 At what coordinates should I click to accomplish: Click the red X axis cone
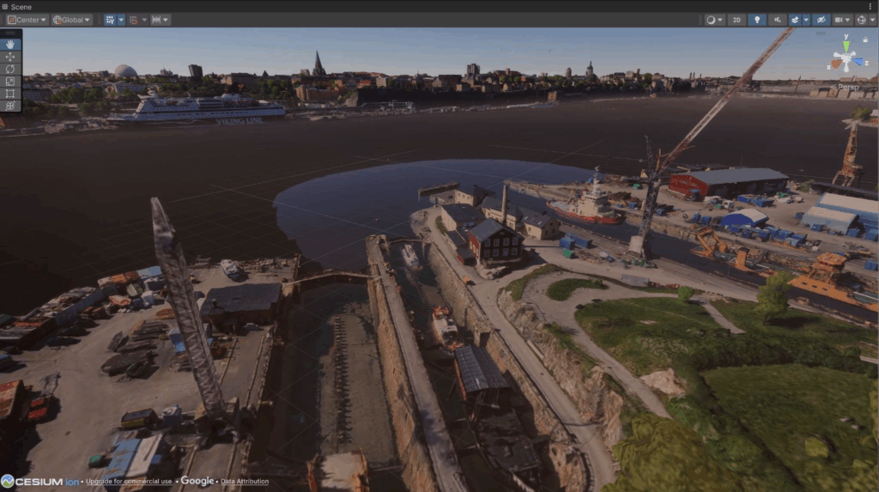(836, 64)
